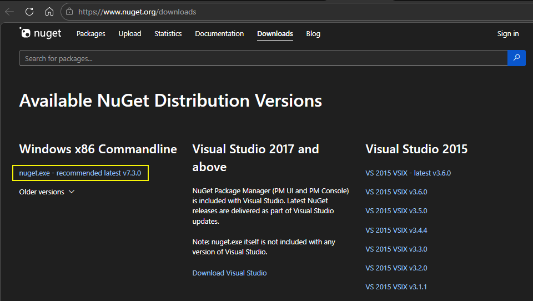Click the browser address bar URL
This screenshot has height=301, width=533.
click(137, 12)
